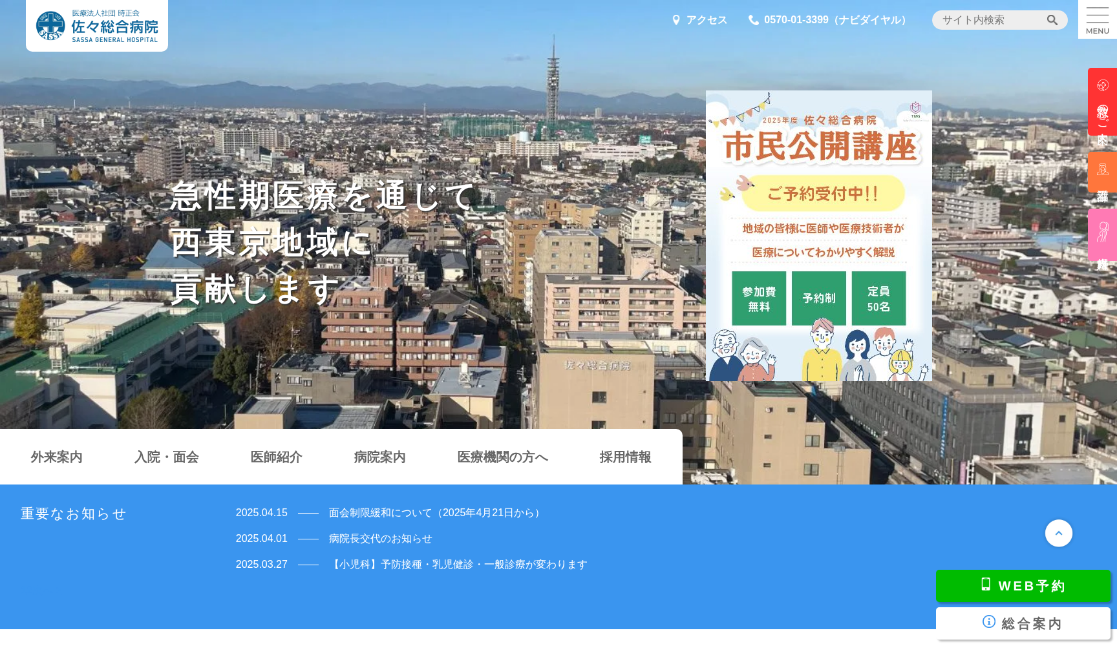
Task: Click the phone icon next to the navi-dial number
Action: 753,19
